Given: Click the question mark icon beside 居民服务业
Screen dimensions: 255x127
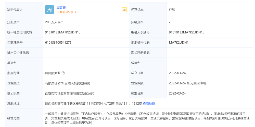Looking at the screenshot, I should [63, 73].
